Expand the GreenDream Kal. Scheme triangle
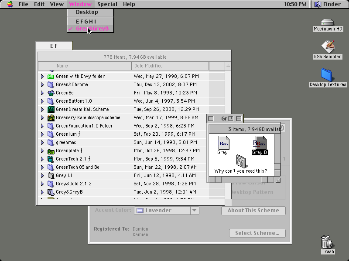The width and height of the screenshot is (349, 261). pyautogui.click(x=42, y=110)
